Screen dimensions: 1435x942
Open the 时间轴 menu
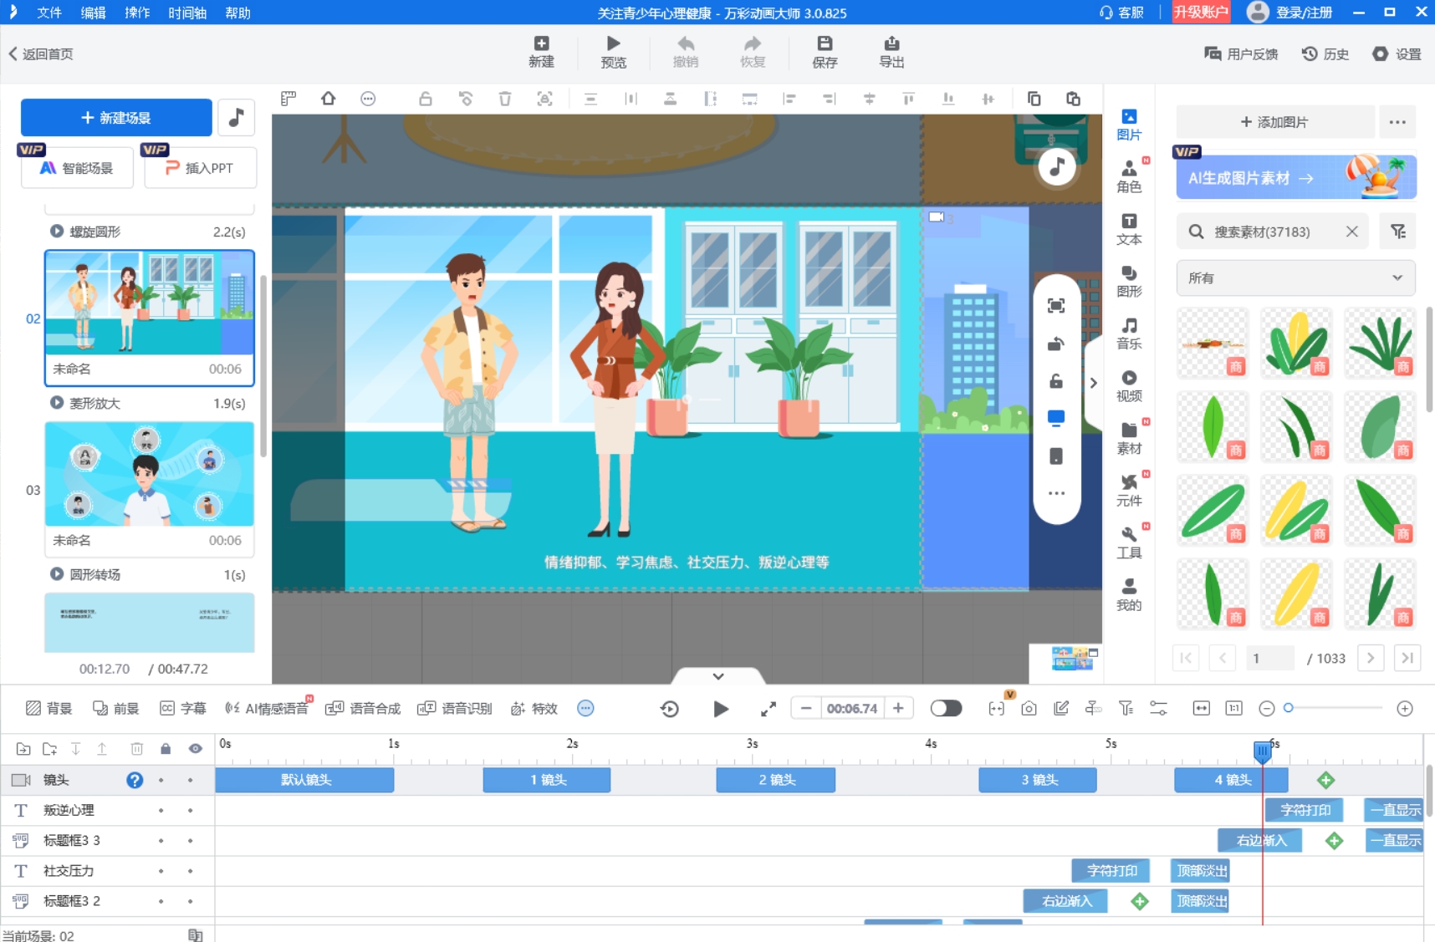pos(186,13)
